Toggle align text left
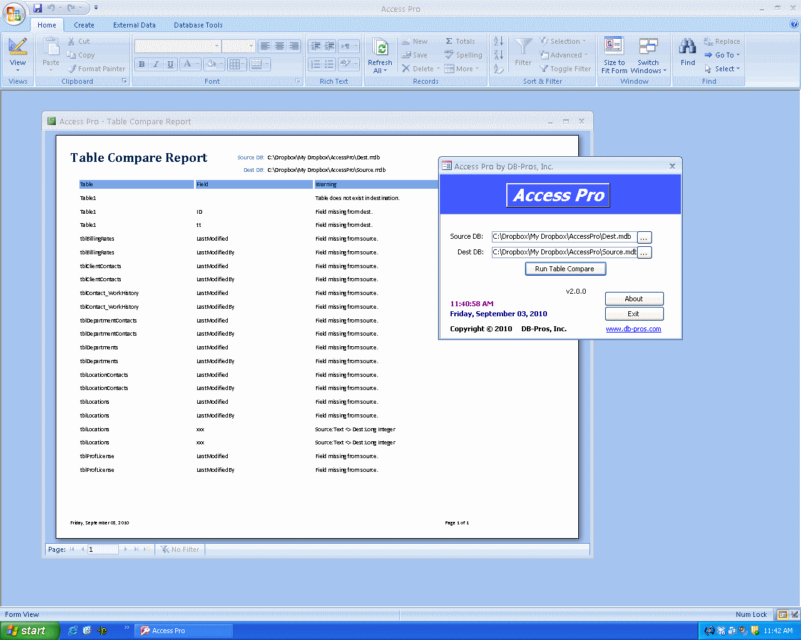801x640 pixels. 265,46
